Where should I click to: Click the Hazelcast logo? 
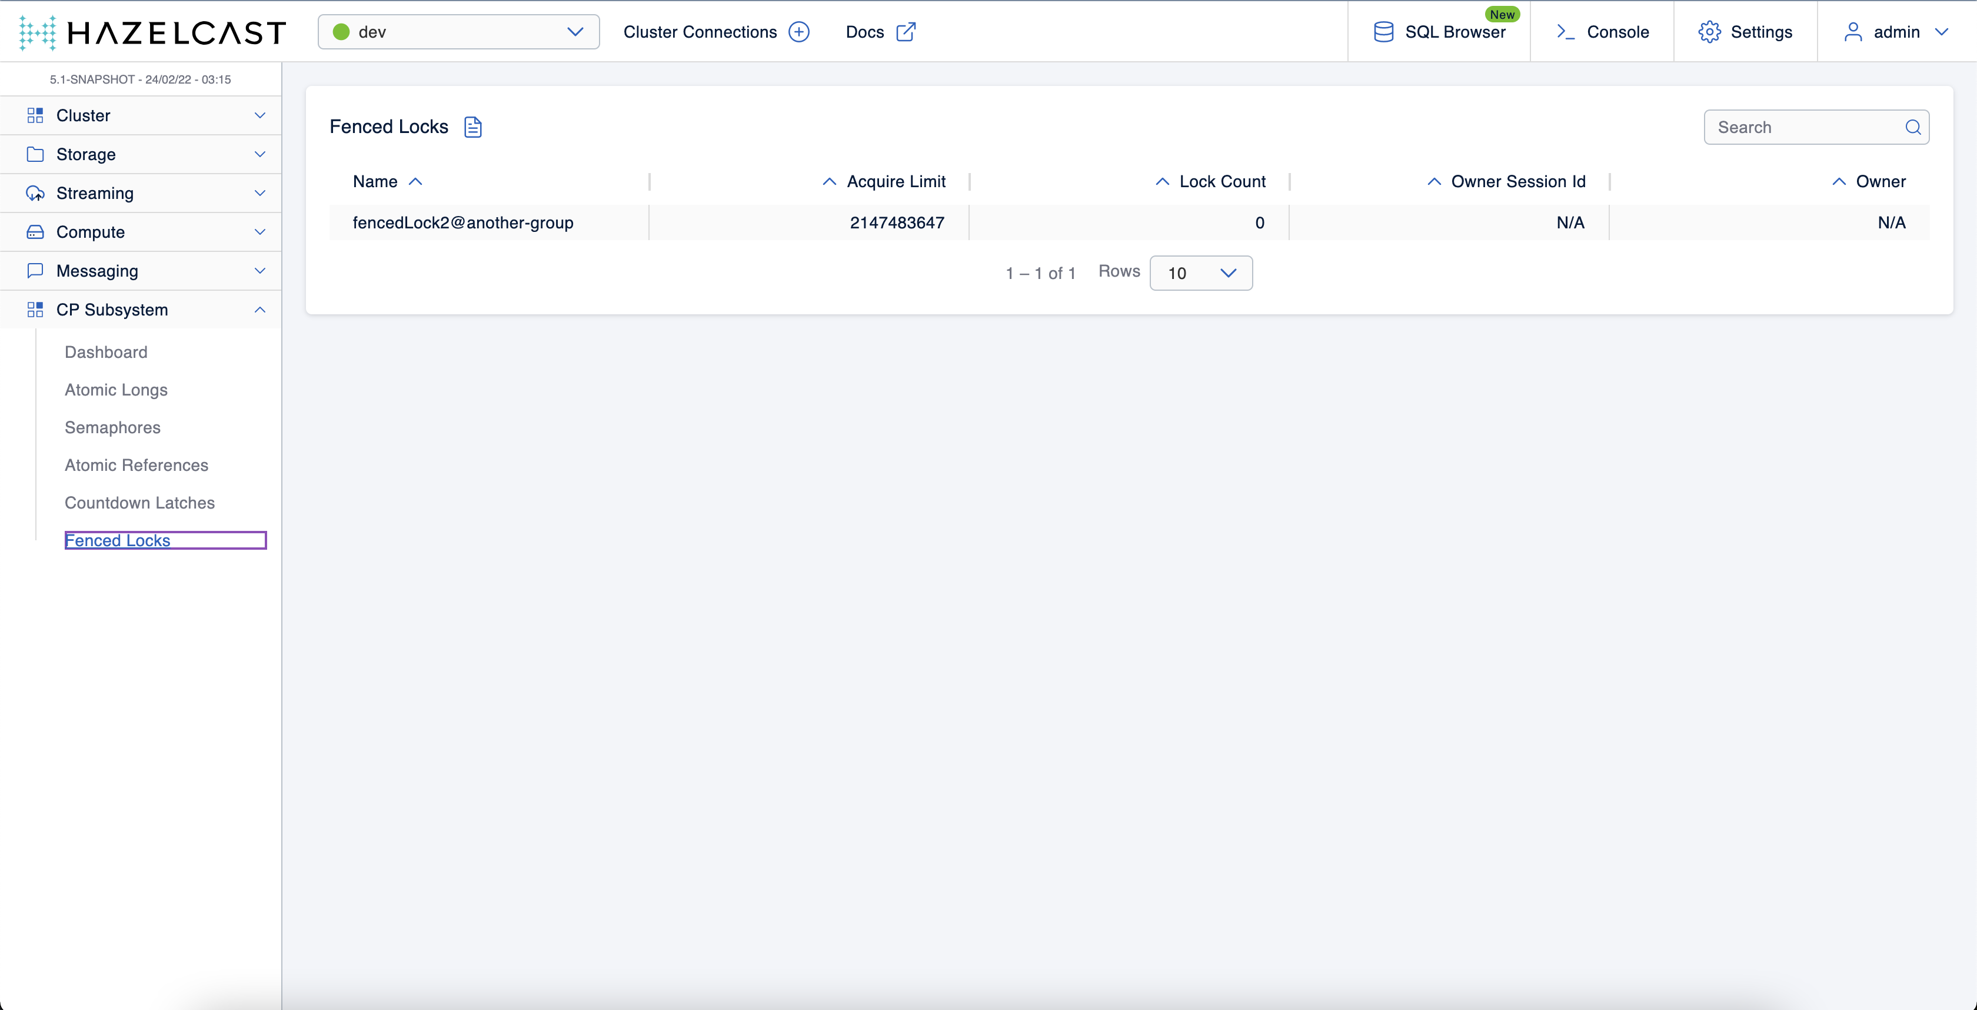[152, 32]
